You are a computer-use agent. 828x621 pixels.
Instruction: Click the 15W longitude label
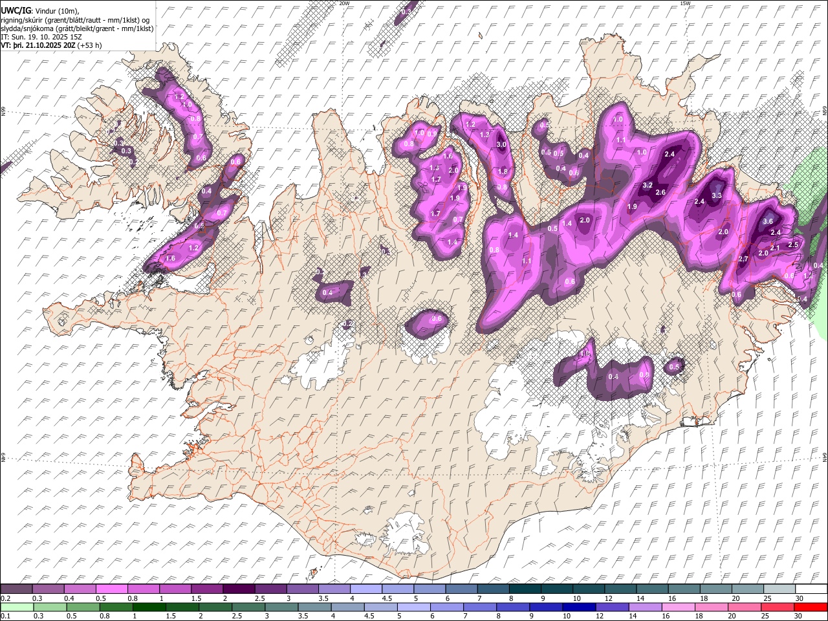click(x=685, y=3)
